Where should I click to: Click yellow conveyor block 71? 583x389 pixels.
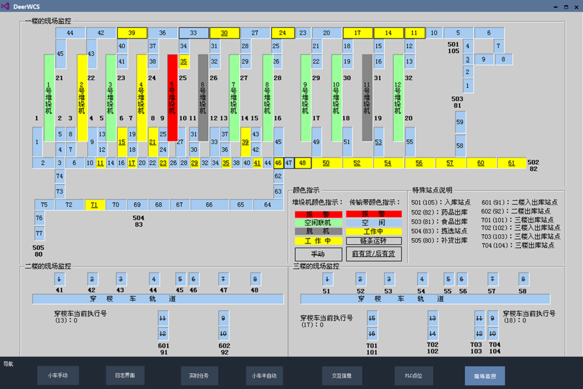[x=95, y=205]
